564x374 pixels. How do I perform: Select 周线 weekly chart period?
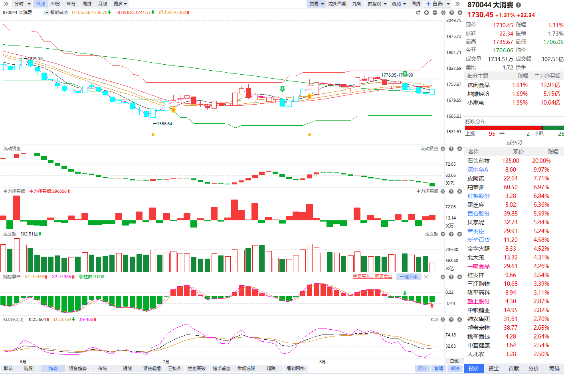click(87, 4)
